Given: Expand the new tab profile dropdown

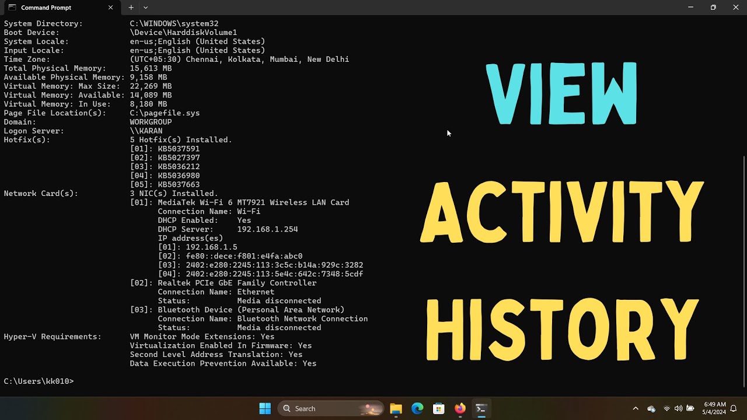Looking at the screenshot, I should coord(145,8).
